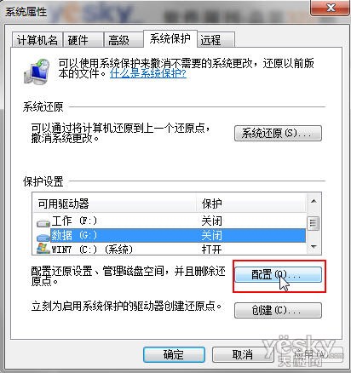
Task: Select the WIN7 (C:) Windows system drive icon
Action: 43,248
